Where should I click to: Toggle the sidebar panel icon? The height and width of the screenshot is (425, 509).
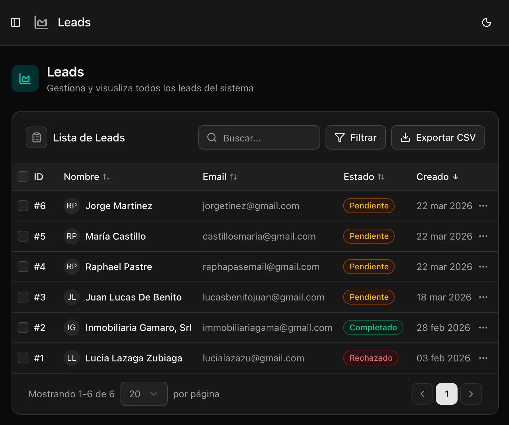click(16, 22)
